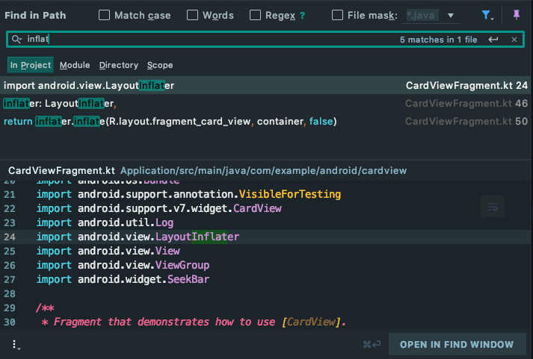Select the import android.view.LayoutInflater result

tap(266, 86)
